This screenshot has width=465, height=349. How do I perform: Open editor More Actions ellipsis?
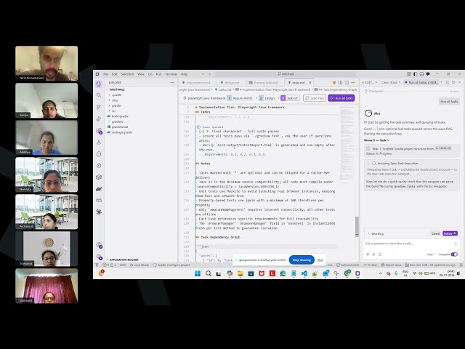pos(353,82)
